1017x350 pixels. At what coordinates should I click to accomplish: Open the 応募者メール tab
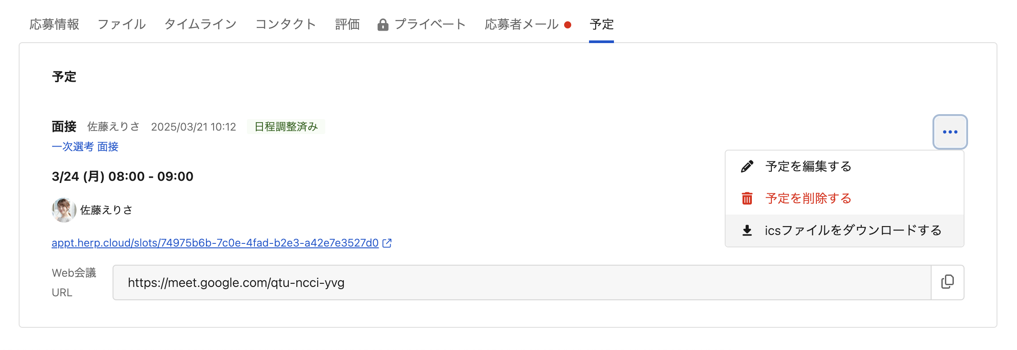coord(521,24)
